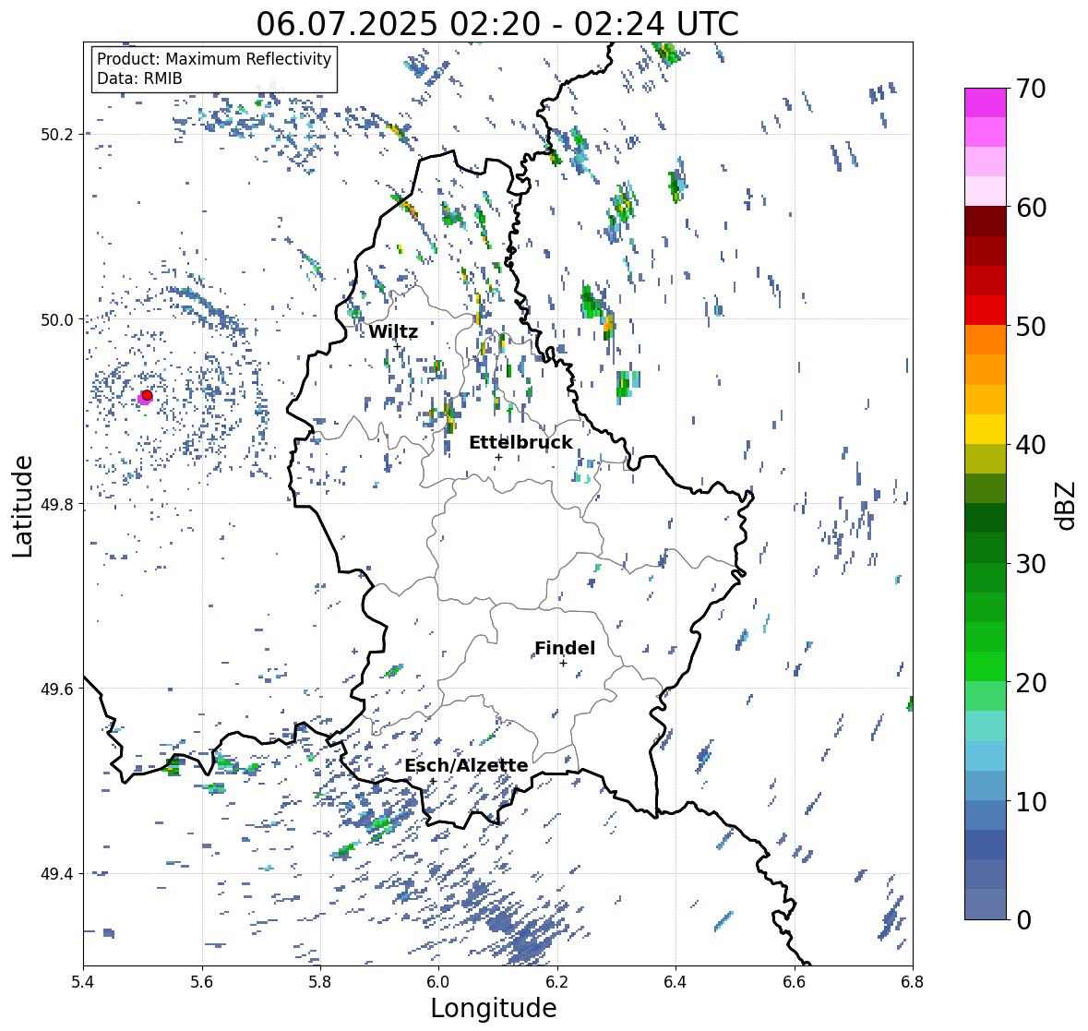The image size is (1088, 1031).
Task: Click longitude tick label 5.8
Action: coord(320,981)
